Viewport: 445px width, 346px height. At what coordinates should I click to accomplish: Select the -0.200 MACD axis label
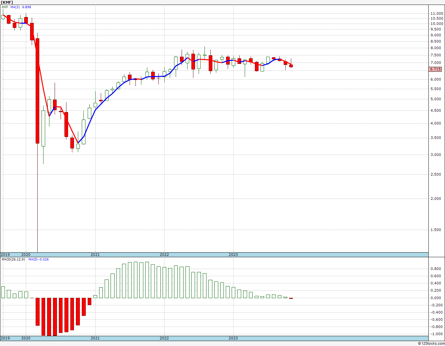pos(436,305)
